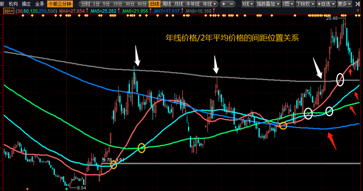This screenshot has width=363, height=191.
Task: Switch to the 周线 weekly tab
Action: [x=167, y=4]
